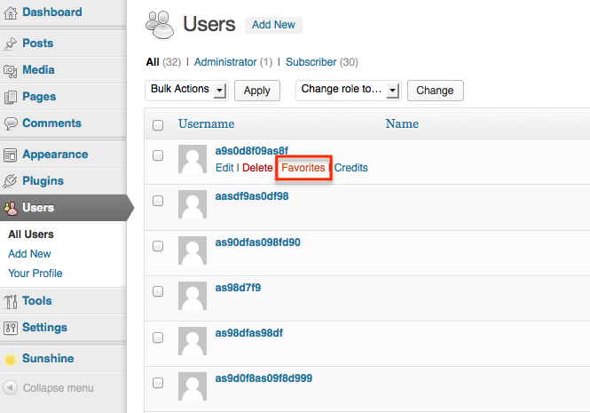Image resolution: width=590 pixels, height=413 pixels.
Task: Expand the Change role to dropdown
Action: coord(349,91)
